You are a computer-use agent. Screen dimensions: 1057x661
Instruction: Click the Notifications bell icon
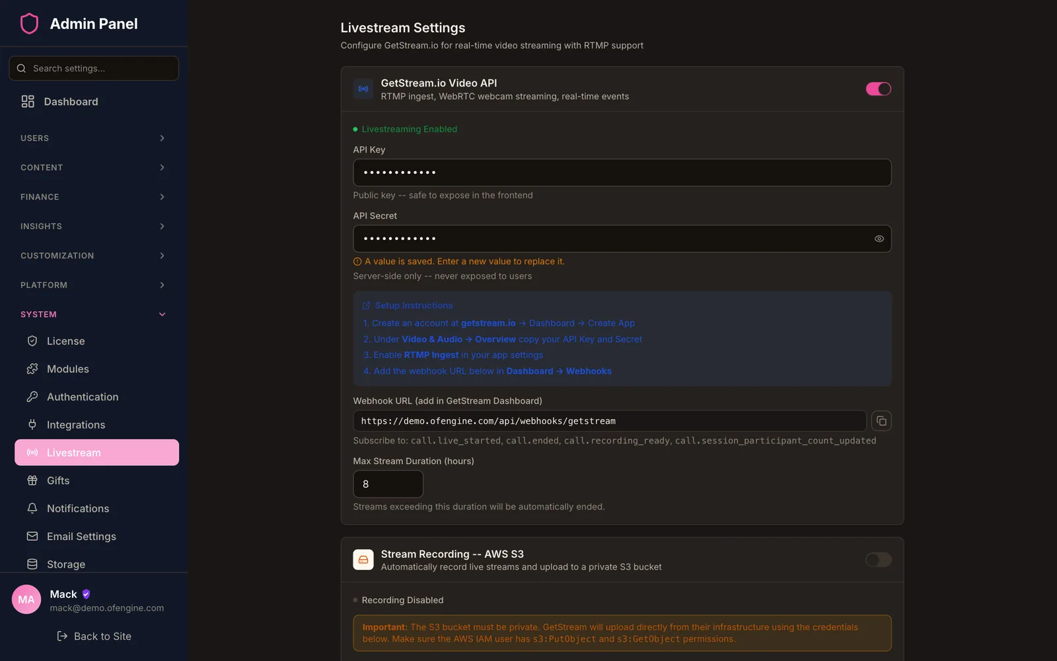(x=32, y=508)
